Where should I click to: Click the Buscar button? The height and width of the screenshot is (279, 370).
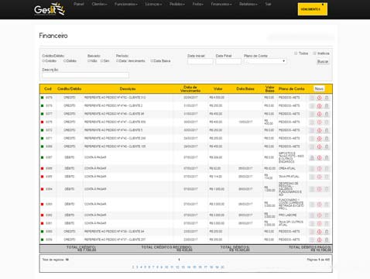click(323, 61)
